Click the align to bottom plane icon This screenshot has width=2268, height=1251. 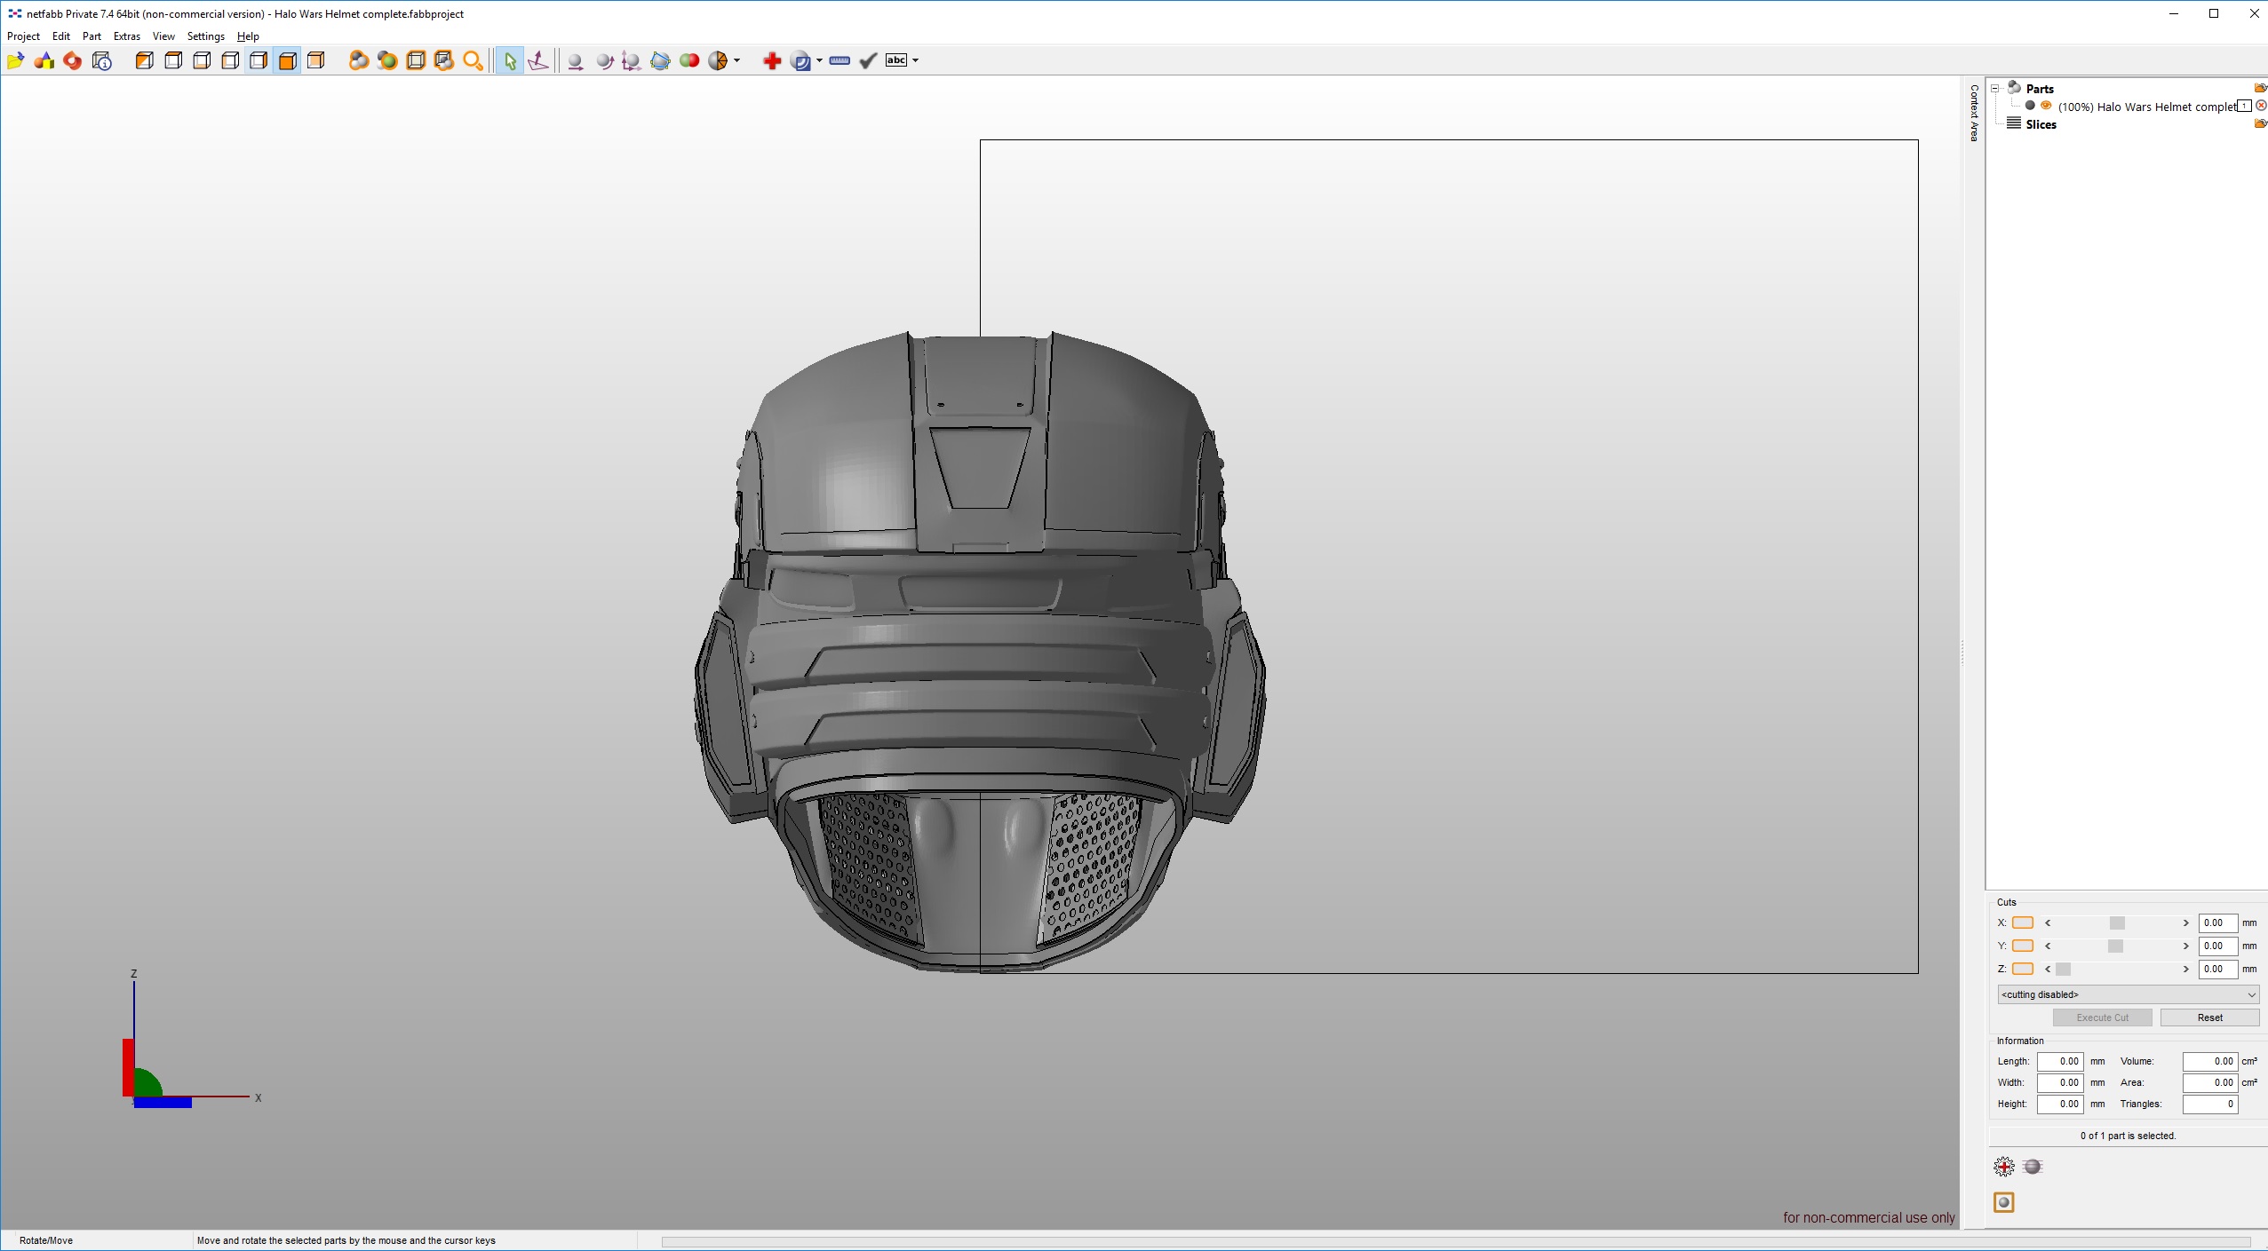(x=537, y=60)
